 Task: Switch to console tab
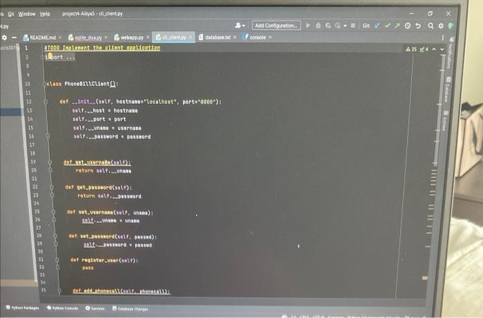(255, 37)
